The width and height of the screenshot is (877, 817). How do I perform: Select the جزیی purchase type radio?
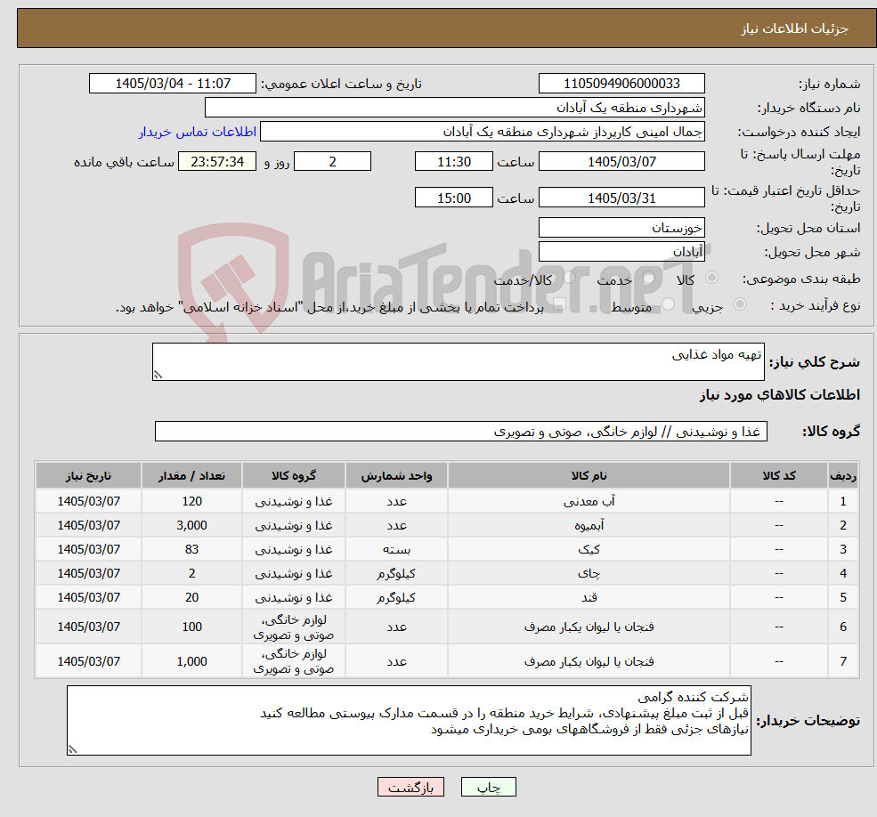point(740,304)
